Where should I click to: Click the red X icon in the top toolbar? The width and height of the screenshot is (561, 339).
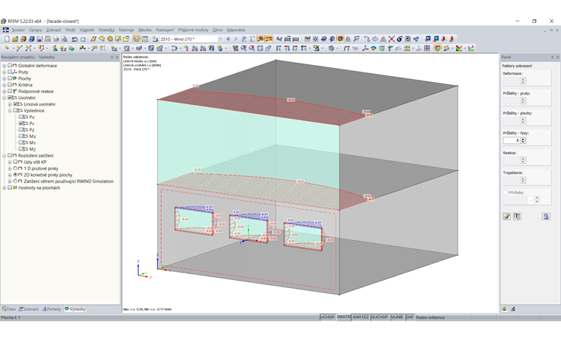[x=391, y=39]
